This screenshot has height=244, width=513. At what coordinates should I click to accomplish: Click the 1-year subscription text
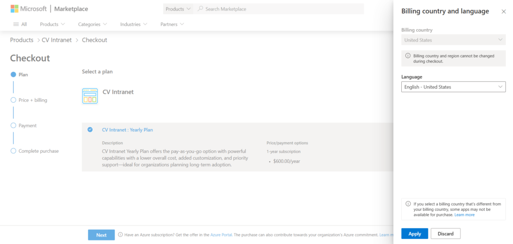tap(284, 151)
